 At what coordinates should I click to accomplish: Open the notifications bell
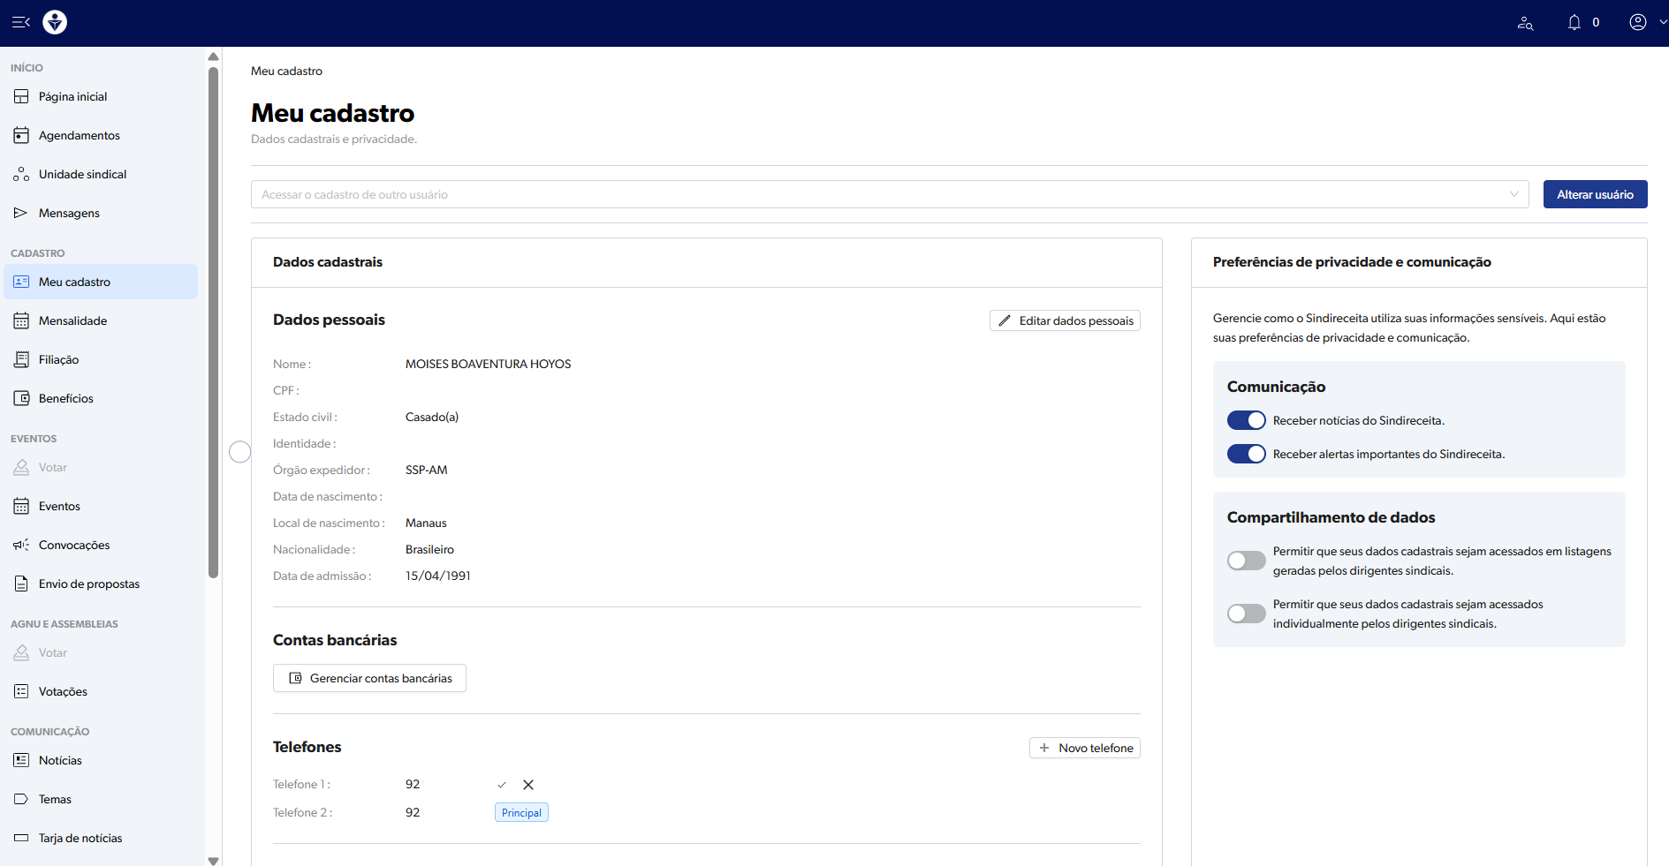click(x=1574, y=22)
